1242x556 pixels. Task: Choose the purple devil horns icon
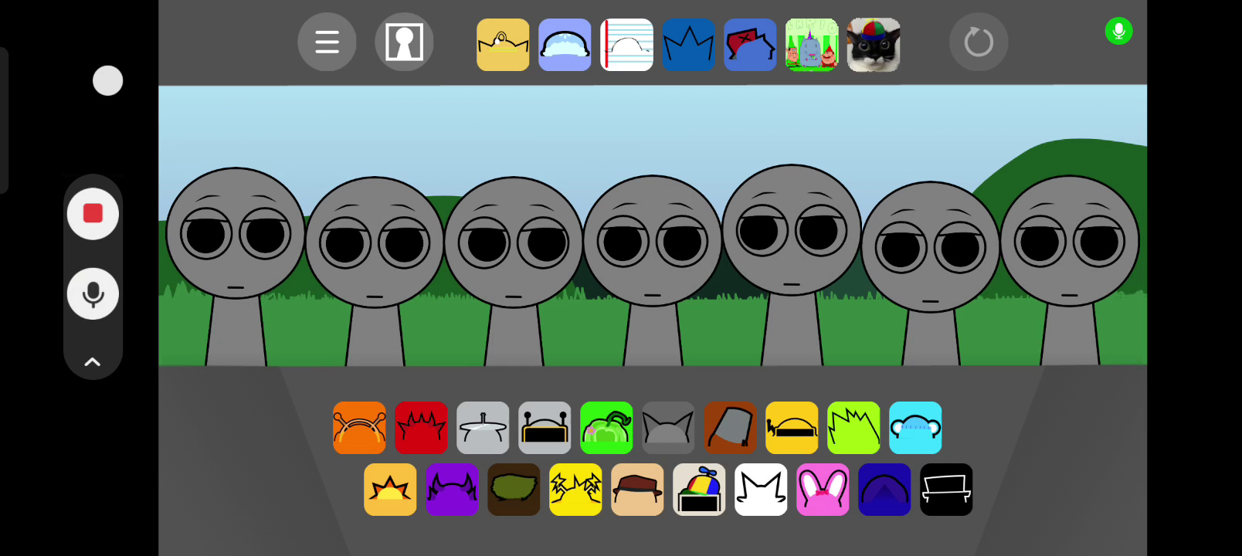point(452,490)
